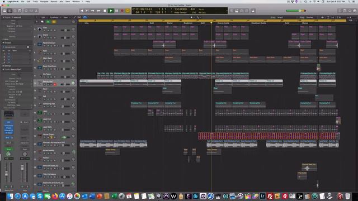Toggle the yellow solo button on House Organ
The image size is (358, 201).
(51, 137)
